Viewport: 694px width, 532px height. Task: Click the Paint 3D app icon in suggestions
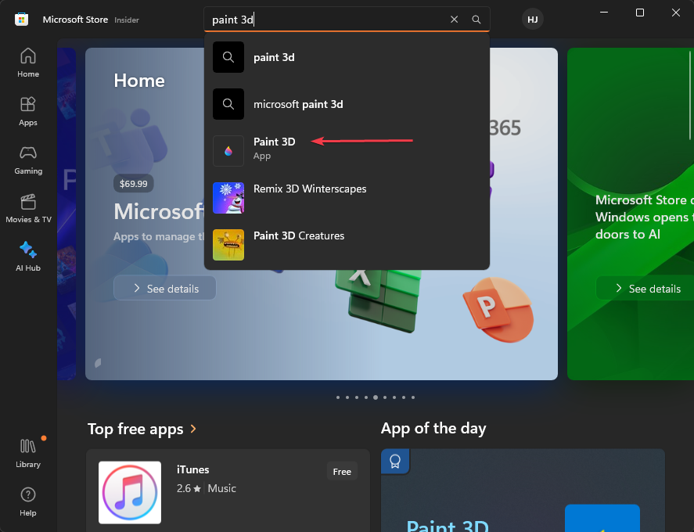click(228, 151)
